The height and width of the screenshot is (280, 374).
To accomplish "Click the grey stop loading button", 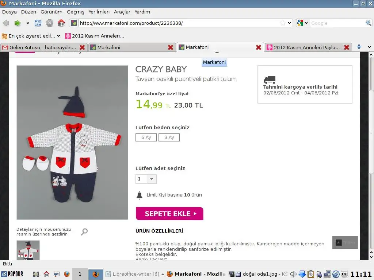I will pyautogui.click(x=50, y=23).
